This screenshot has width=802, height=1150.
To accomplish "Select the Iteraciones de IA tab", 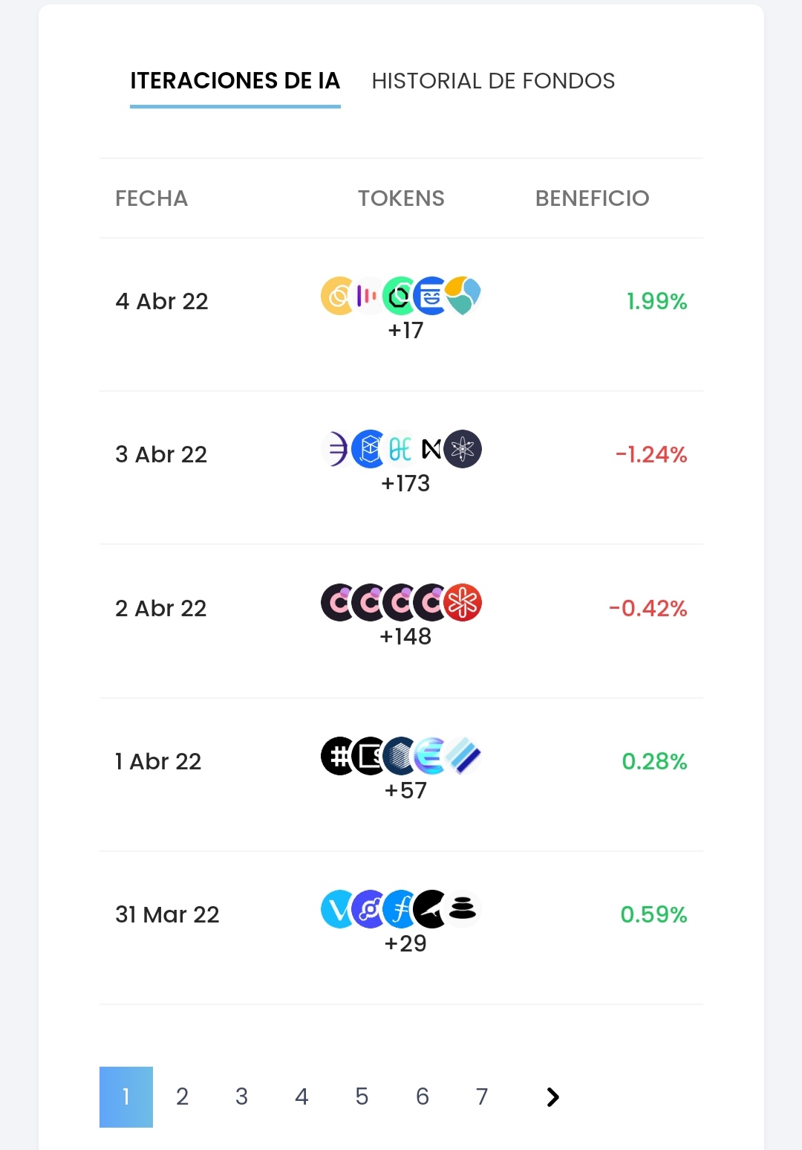I will (x=235, y=81).
